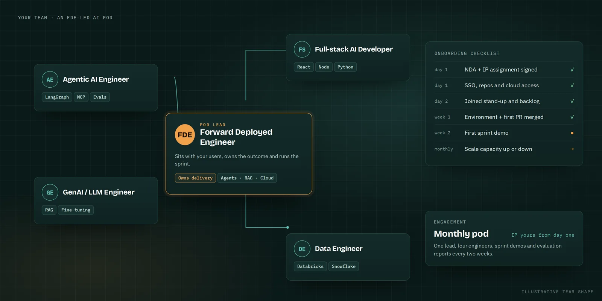
Task: Click the orange FDE pod lead badge
Action: [185, 135]
